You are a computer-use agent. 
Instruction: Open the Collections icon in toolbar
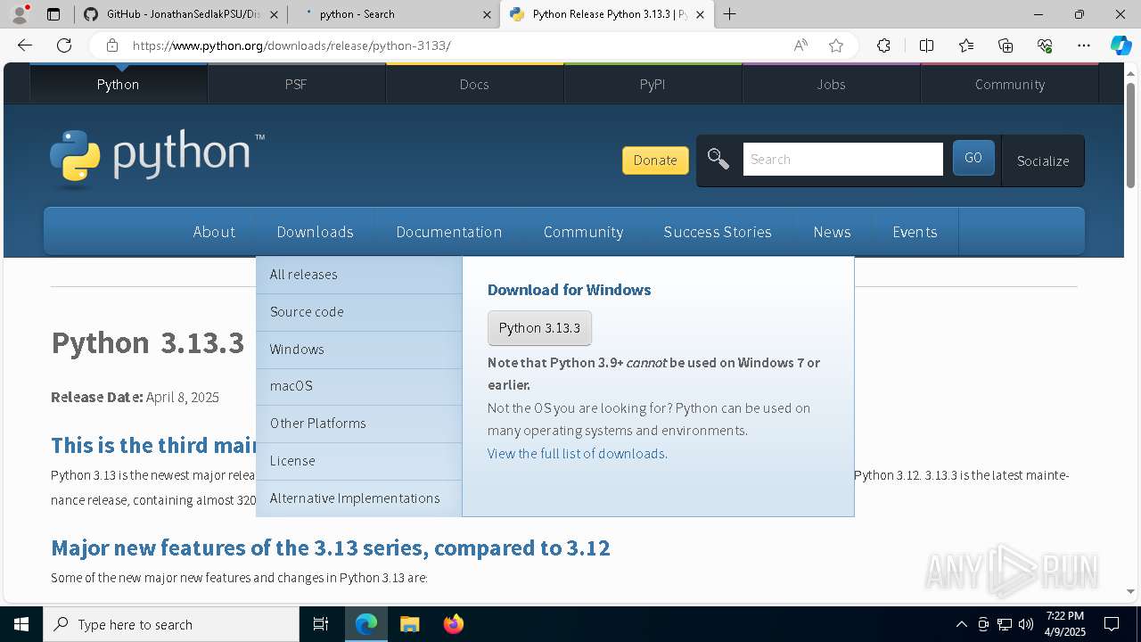pyautogui.click(x=1006, y=45)
